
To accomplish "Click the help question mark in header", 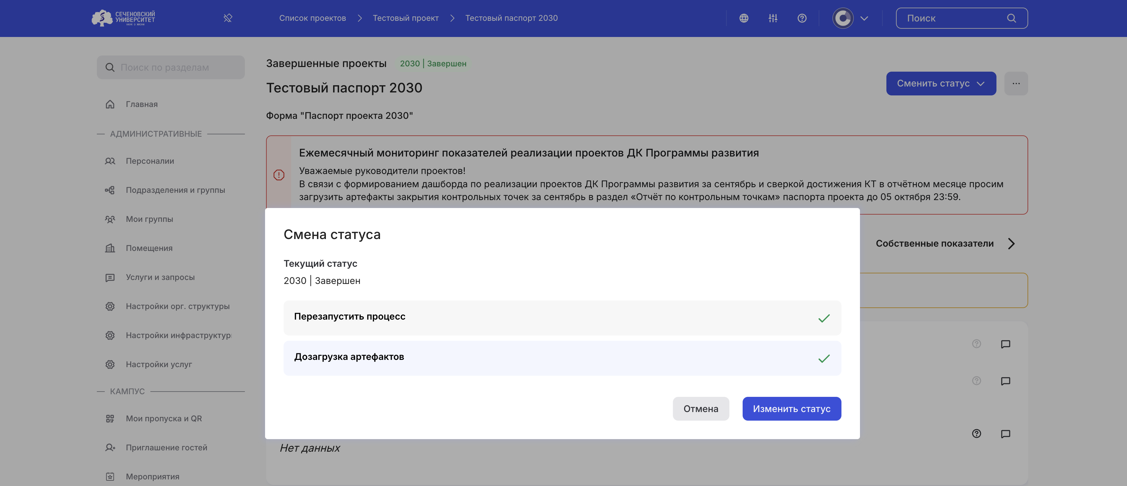I will (x=801, y=18).
